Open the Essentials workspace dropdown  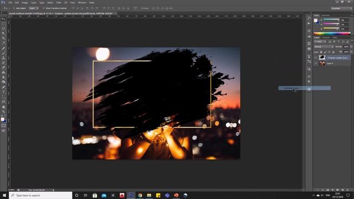(341, 8)
